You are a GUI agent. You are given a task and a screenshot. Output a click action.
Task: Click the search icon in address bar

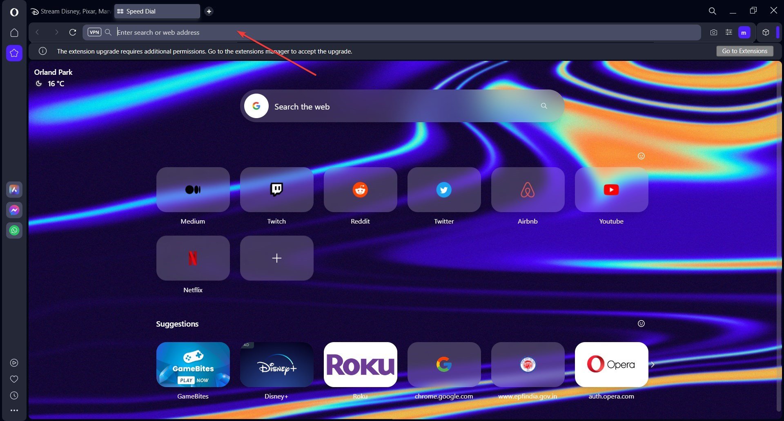[108, 32]
